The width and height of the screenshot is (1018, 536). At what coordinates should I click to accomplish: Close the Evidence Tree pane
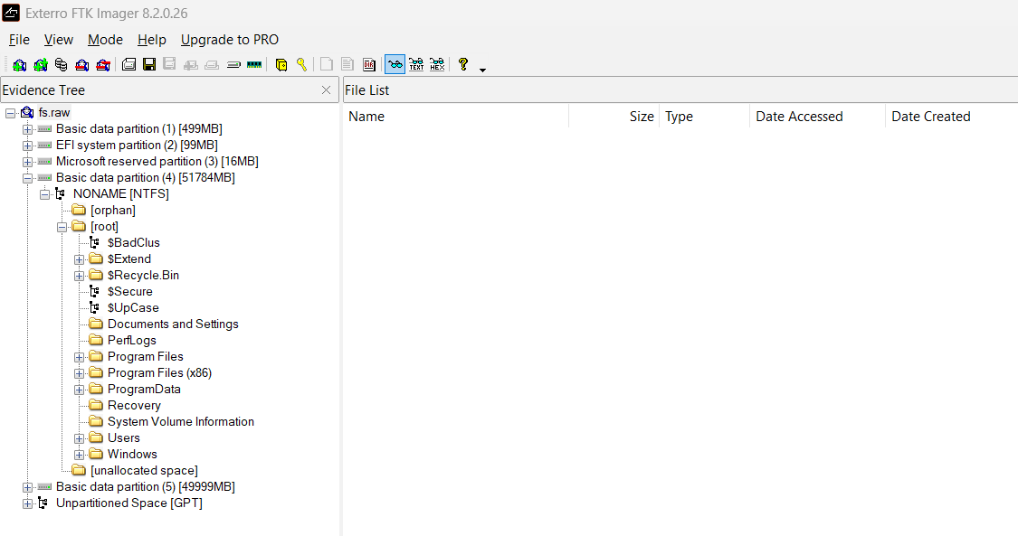[x=327, y=90]
